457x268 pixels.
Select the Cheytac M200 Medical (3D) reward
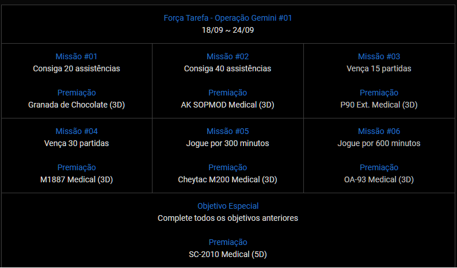tap(227, 179)
